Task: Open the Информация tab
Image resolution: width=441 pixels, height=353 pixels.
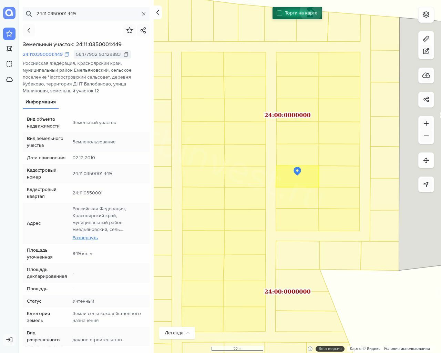Action: [x=41, y=102]
